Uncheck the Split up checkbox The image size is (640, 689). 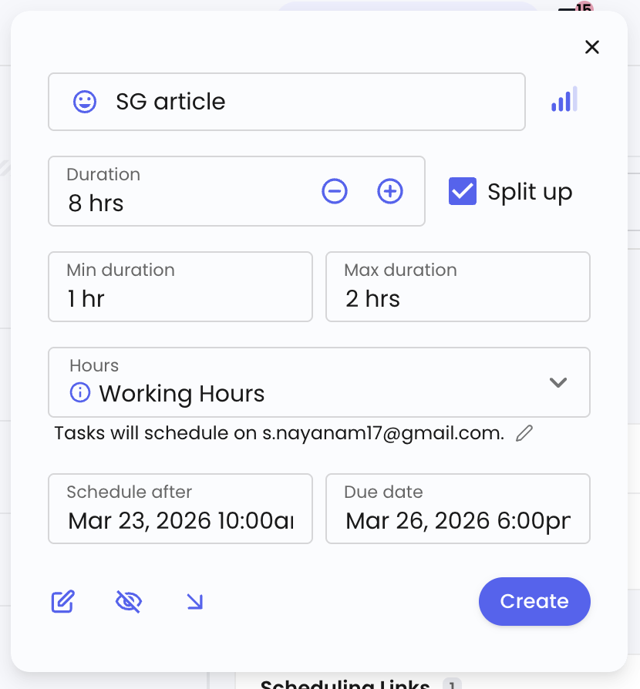coord(463,191)
